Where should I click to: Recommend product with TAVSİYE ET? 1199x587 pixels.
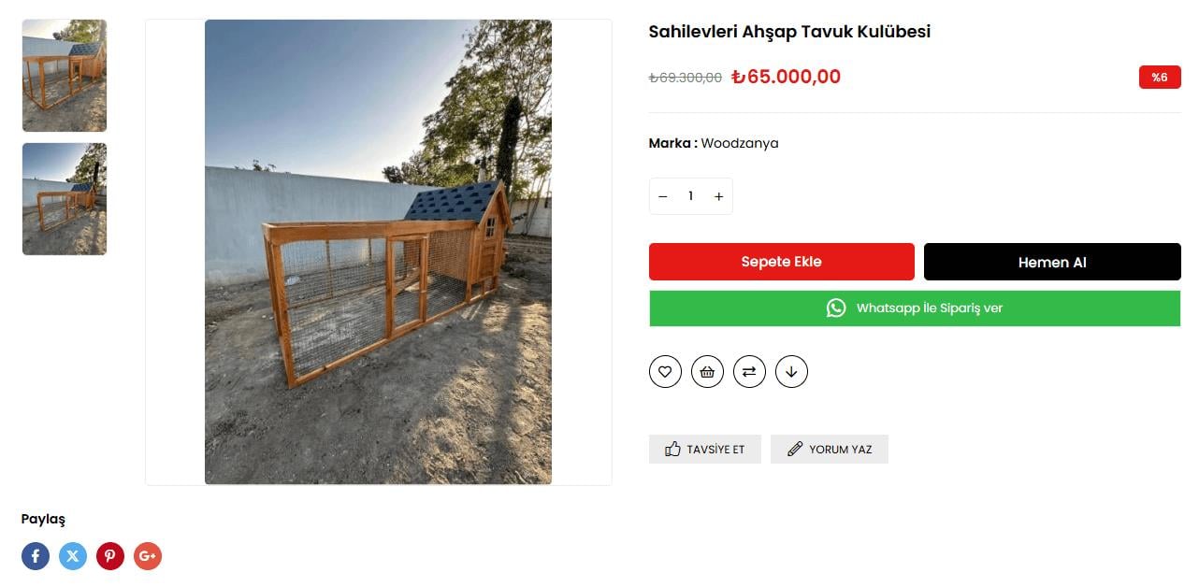click(705, 449)
